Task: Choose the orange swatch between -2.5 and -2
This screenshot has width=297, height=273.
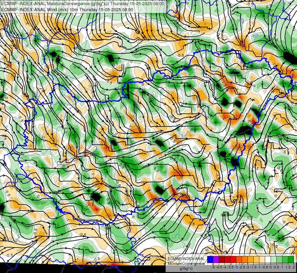Action: click(245, 259)
